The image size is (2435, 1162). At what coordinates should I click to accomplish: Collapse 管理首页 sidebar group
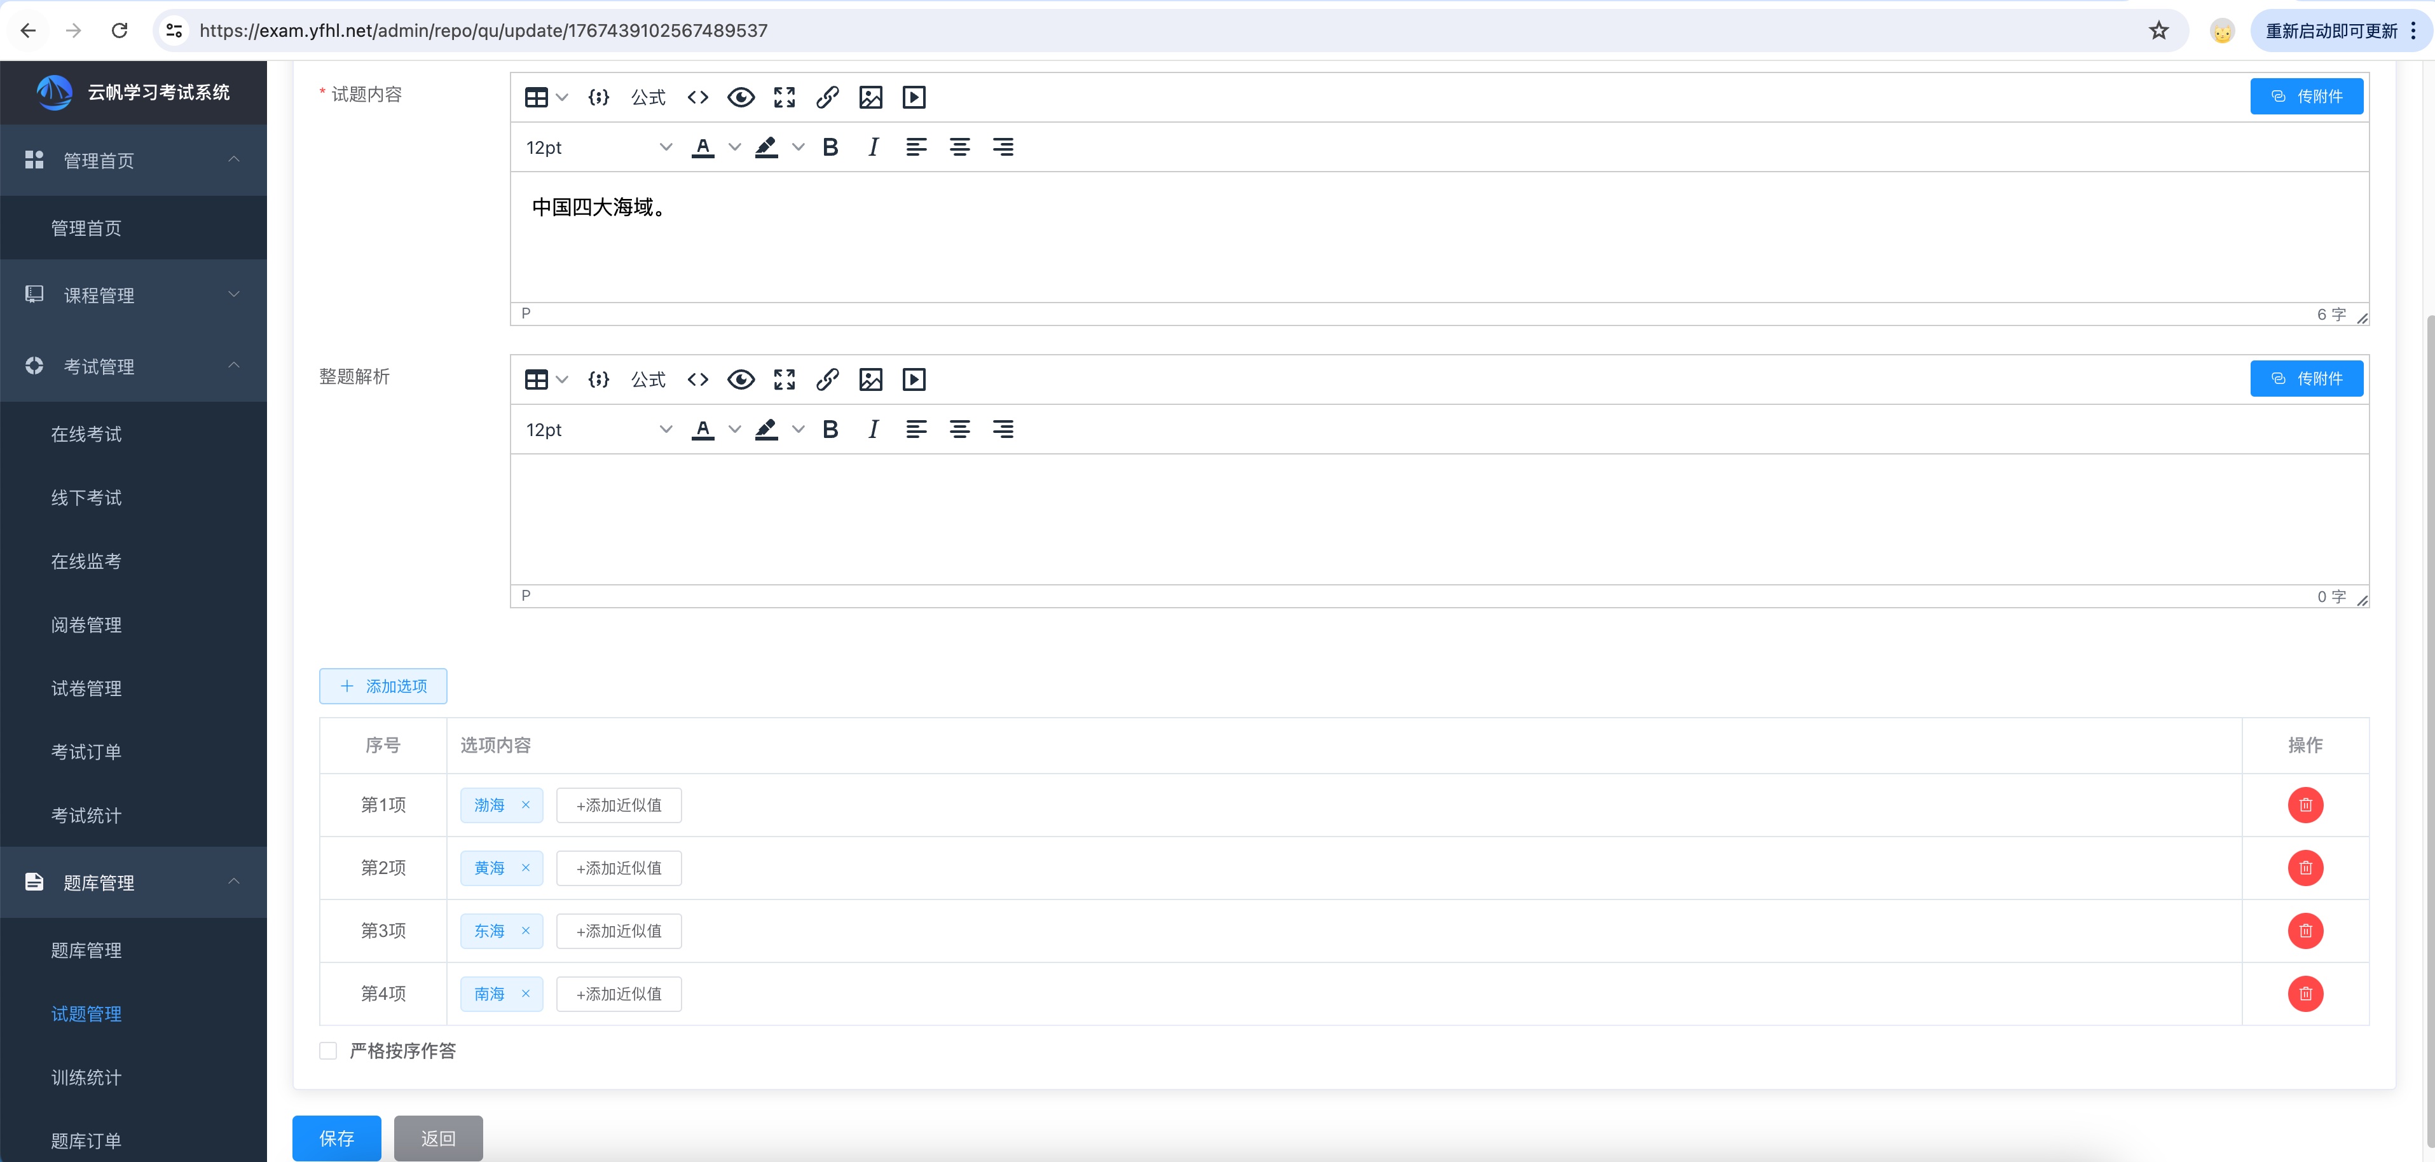(134, 160)
